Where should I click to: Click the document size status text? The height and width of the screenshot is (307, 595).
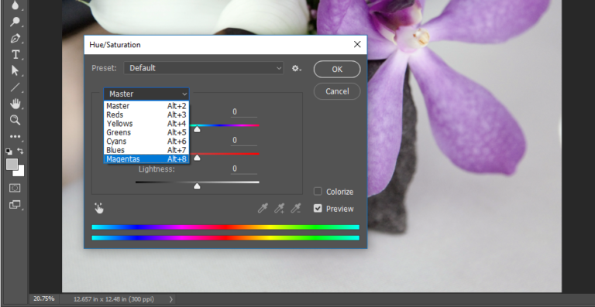point(114,299)
